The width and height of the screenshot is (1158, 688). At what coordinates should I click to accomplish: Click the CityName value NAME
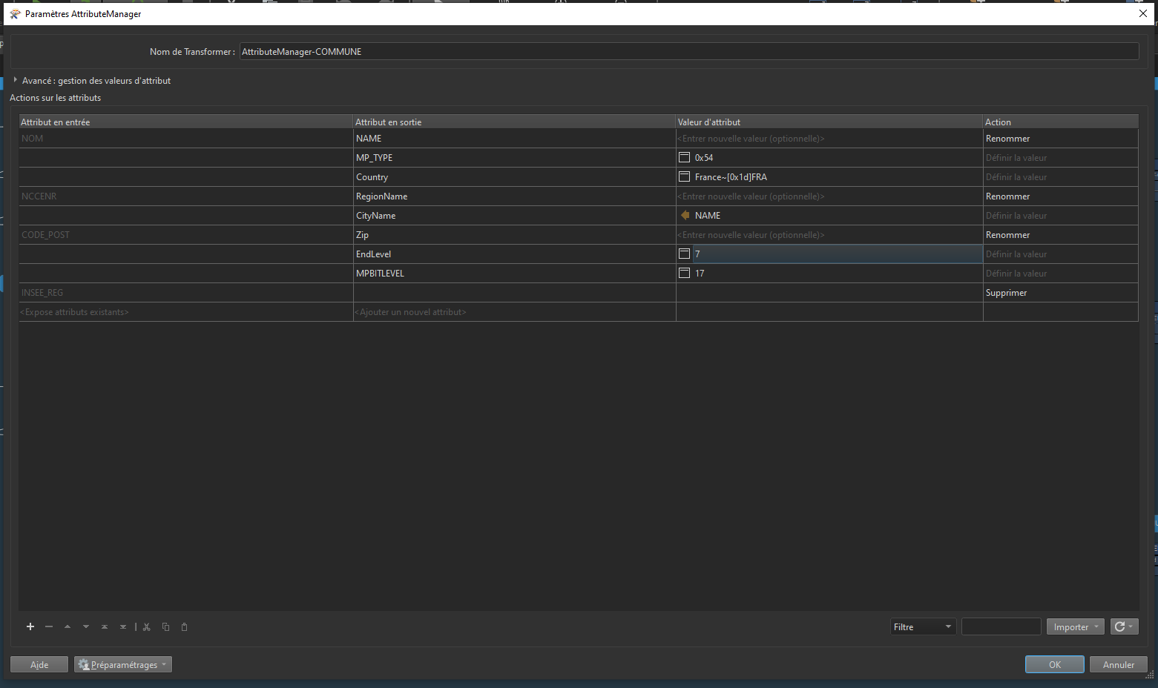[838, 216]
